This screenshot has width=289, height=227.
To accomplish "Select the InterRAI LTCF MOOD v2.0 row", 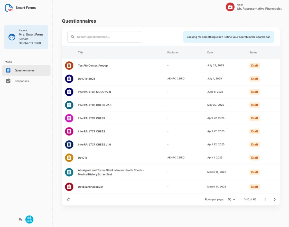I will coord(94,92).
